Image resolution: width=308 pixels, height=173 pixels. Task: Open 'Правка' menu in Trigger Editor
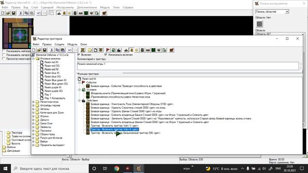coord(47,44)
